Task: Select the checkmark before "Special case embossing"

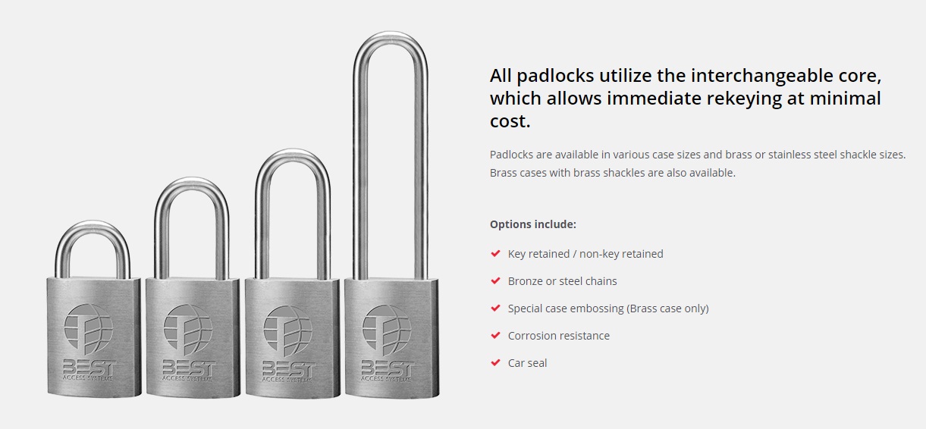Action: tap(495, 308)
